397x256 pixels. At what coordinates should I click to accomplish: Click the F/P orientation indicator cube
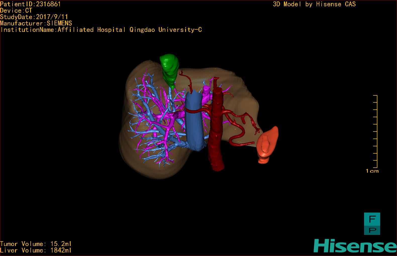372,224
